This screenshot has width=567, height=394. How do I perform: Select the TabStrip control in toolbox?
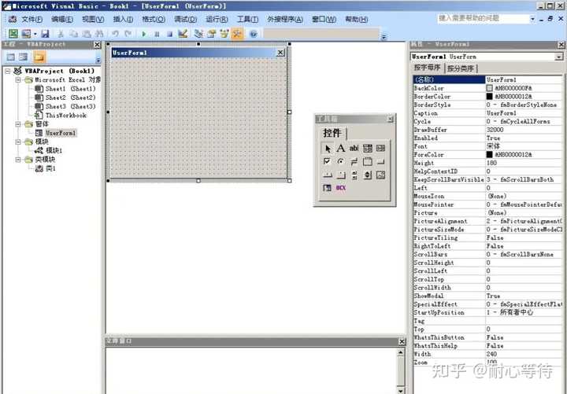coord(328,175)
